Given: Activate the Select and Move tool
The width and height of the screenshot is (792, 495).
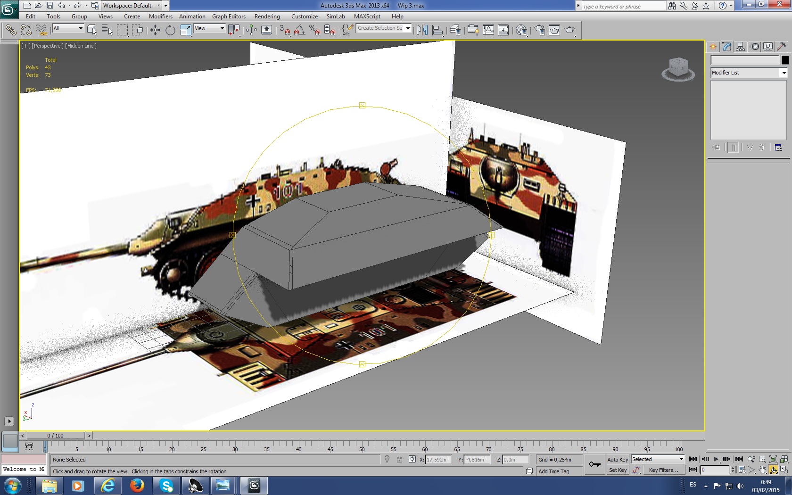Looking at the screenshot, I should point(155,30).
